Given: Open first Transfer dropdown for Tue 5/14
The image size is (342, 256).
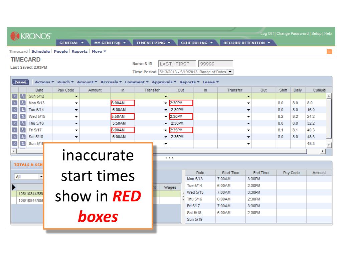Looking at the screenshot, I should [x=166, y=110].
